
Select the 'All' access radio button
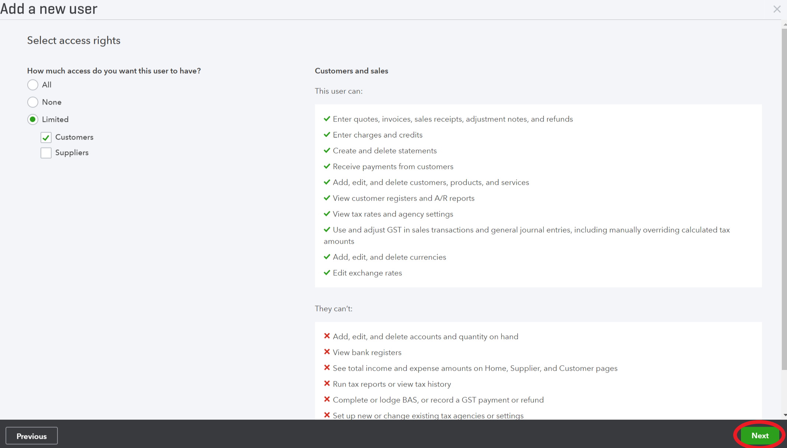pyautogui.click(x=32, y=85)
